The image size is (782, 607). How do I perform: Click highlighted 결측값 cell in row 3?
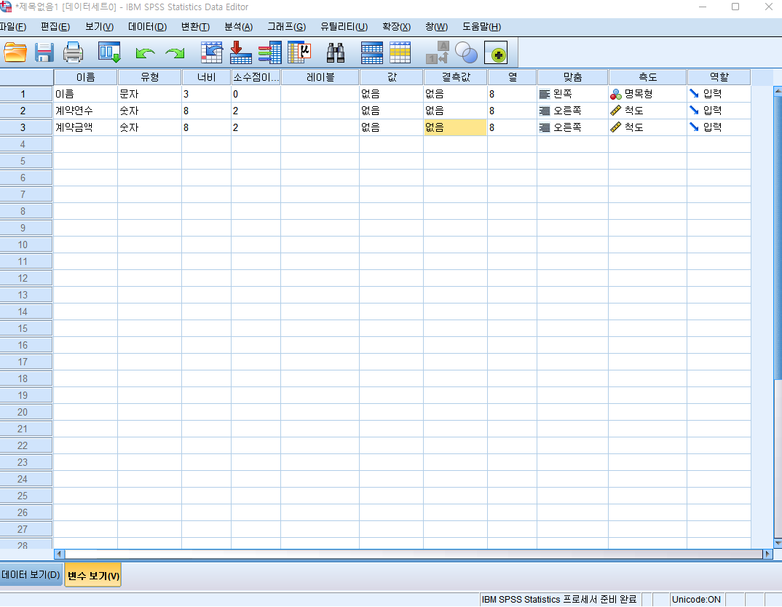[455, 127]
